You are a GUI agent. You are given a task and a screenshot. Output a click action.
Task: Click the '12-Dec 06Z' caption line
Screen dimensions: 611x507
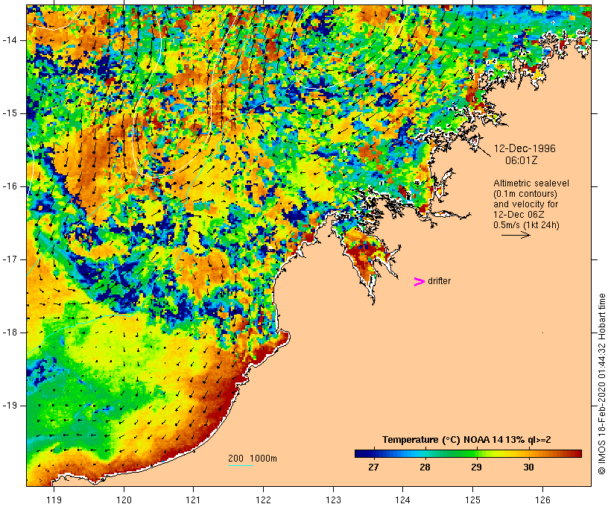tap(519, 215)
